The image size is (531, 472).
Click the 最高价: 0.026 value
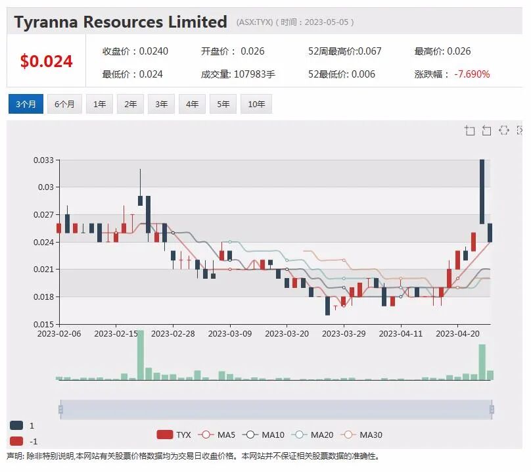[x=442, y=51]
